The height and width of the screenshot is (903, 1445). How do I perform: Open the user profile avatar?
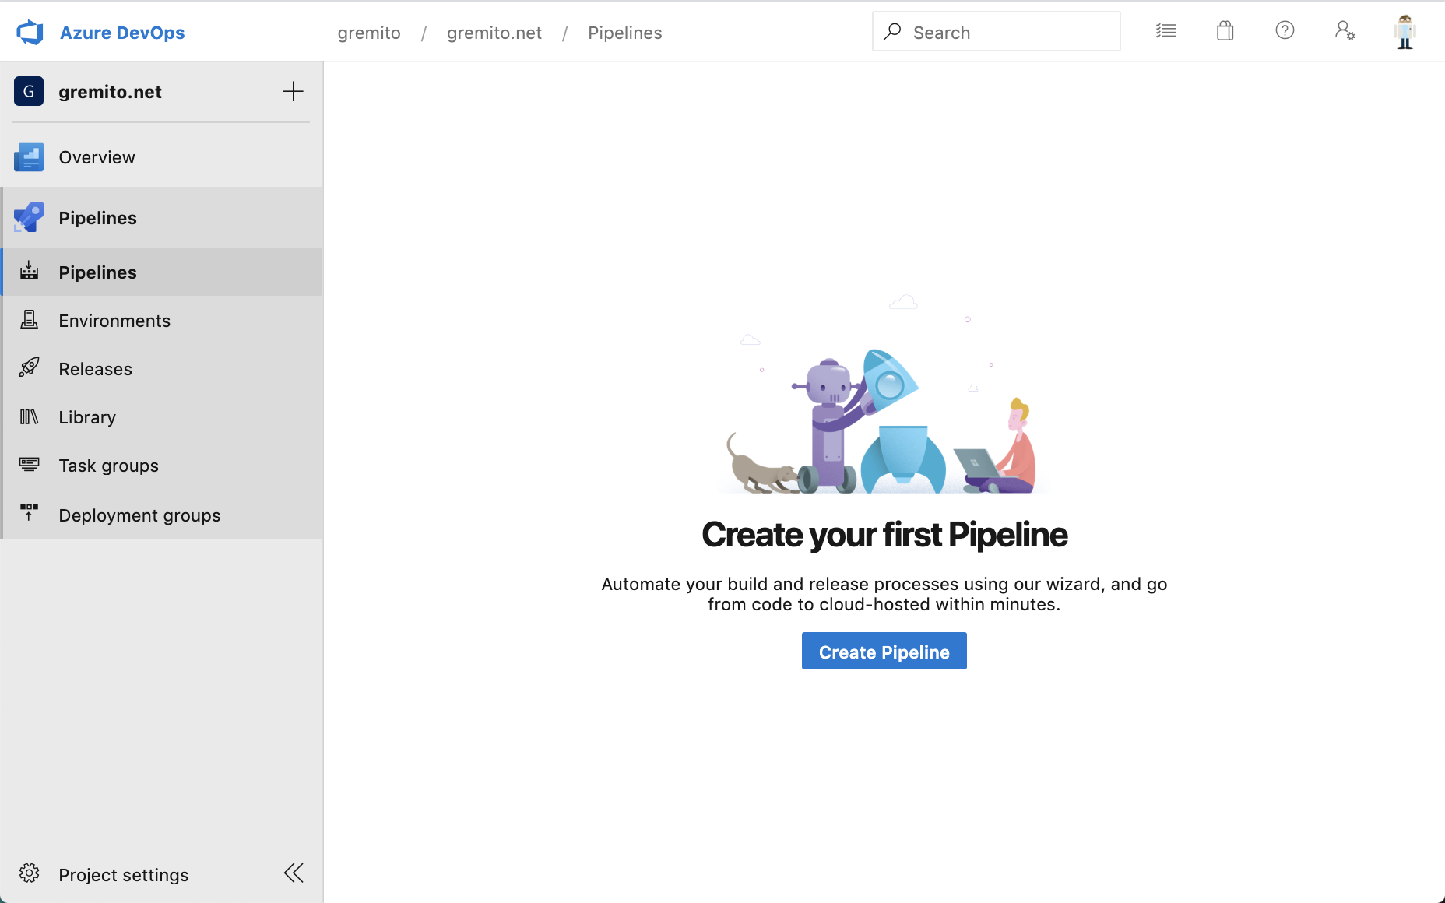pos(1405,32)
